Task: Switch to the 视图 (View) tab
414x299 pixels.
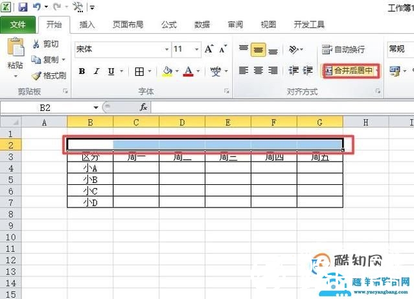Action: coord(268,25)
